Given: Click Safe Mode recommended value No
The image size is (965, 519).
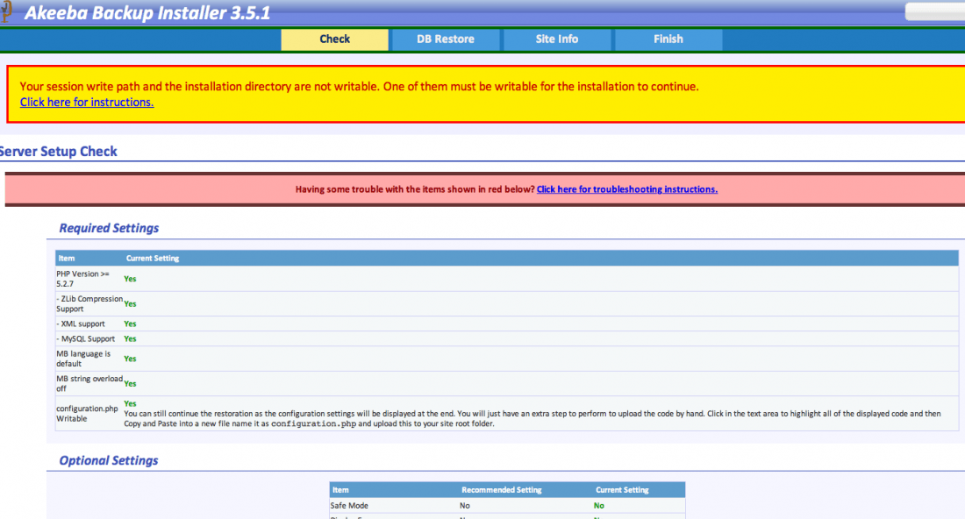Looking at the screenshot, I should coord(465,506).
